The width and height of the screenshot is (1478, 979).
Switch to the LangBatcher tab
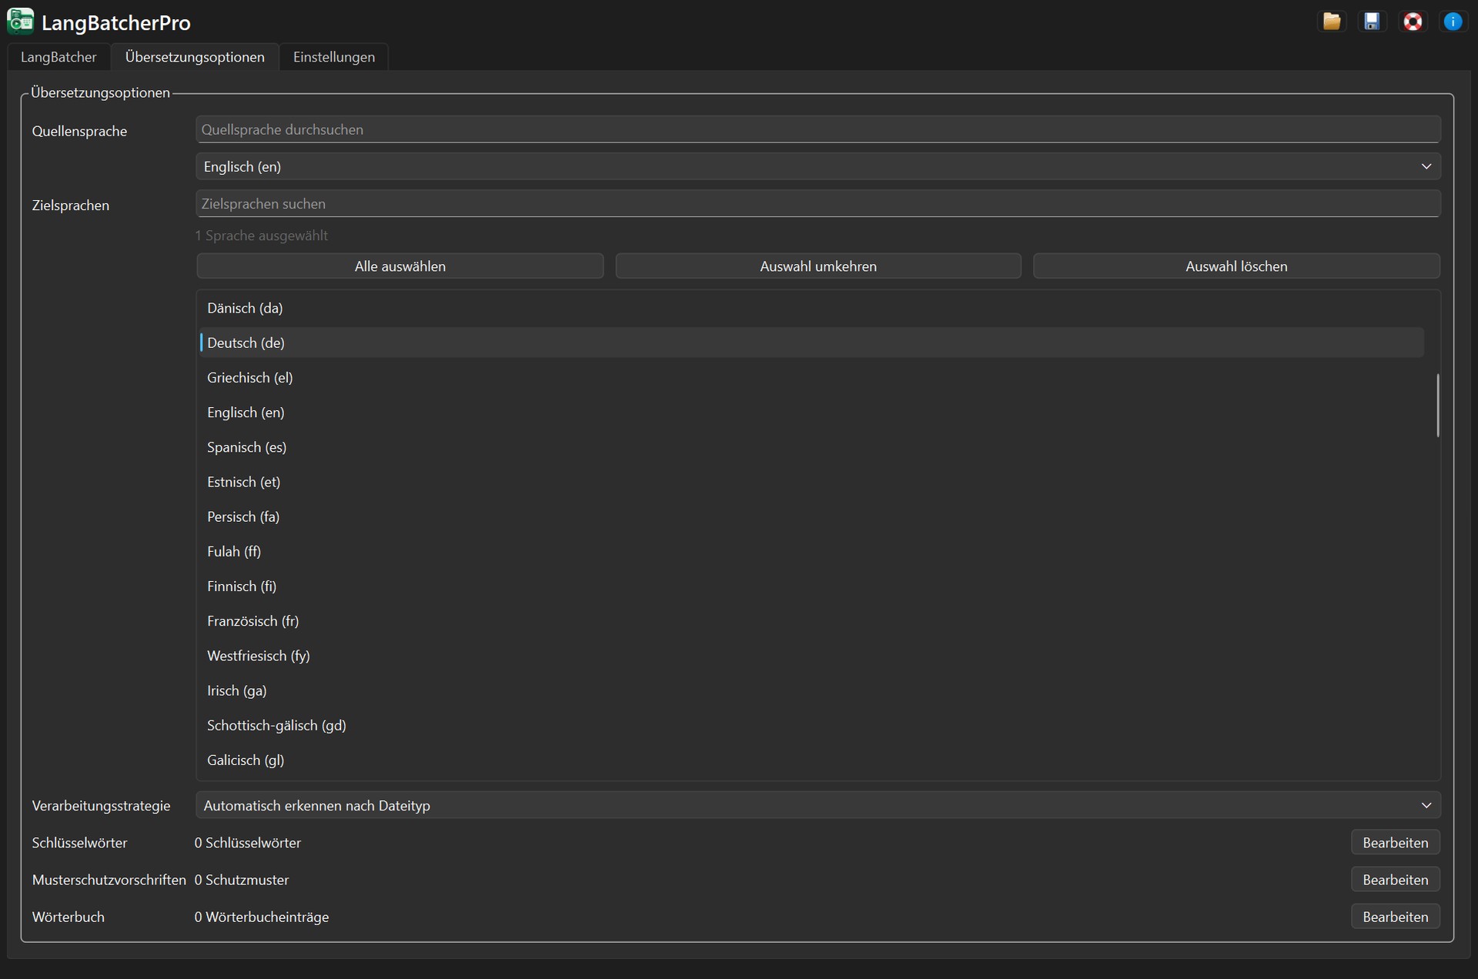59,57
